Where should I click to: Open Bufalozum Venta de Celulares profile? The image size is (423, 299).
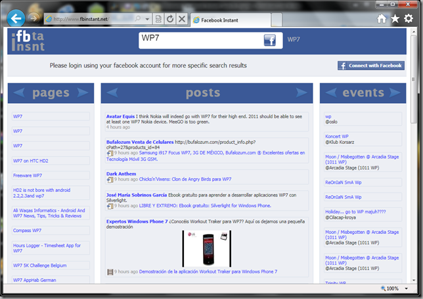coord(140,142)
